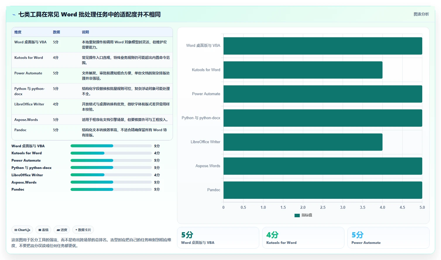The width and height of the screenshot is (441, 260).
Task: Click description starting 常见操作入口直观
Action: click(126, 60)
